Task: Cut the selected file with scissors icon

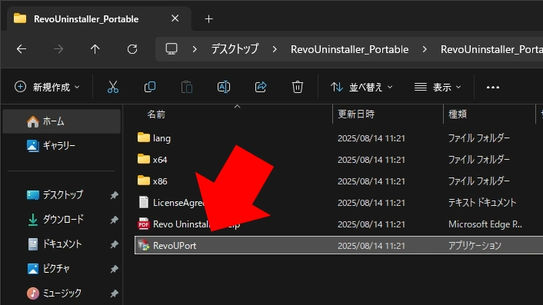Action: pyautogui.click(x=113, y=87)
